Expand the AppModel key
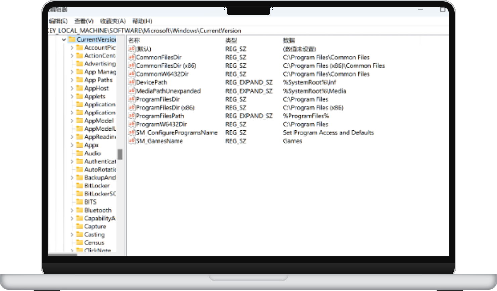Viewport: 497px width, 291px height. pos(72,121)
